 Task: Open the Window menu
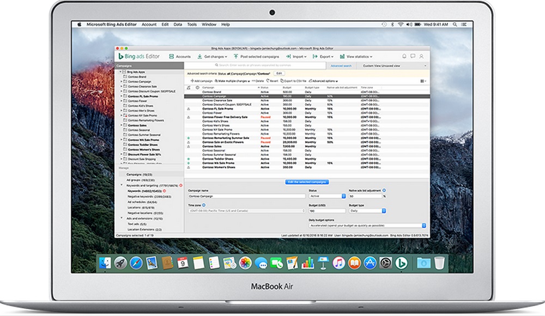[x=209, y=25]
